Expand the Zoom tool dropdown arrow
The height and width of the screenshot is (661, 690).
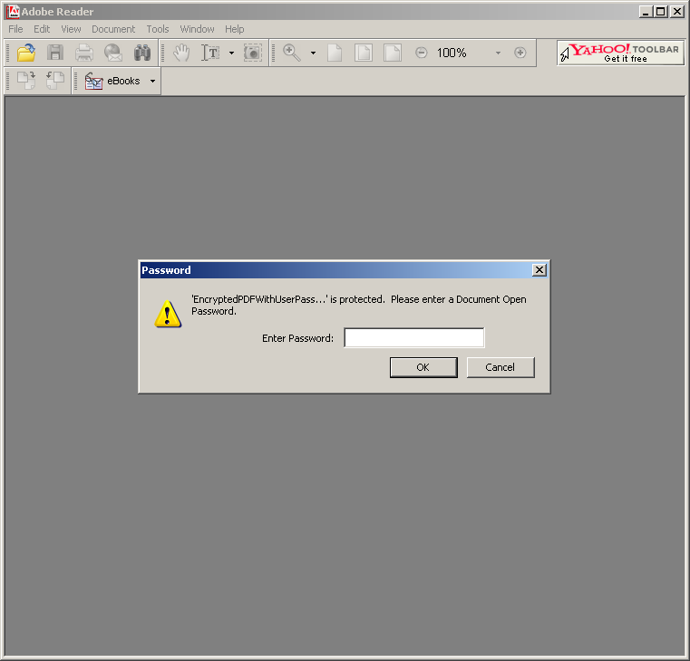click(x=314, y=53)
